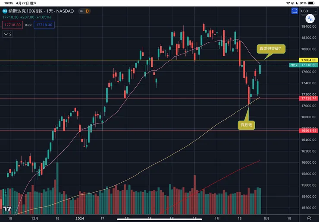Screen dimensions: 319x222
Task: Select the 真或假突破? callout note
Action: [271, 48]
